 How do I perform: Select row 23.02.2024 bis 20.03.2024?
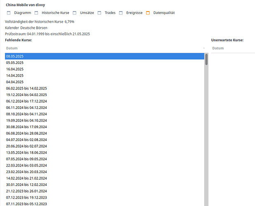(x=105, y=172)
